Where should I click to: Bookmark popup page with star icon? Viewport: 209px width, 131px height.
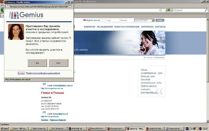(x=70, y=7)
